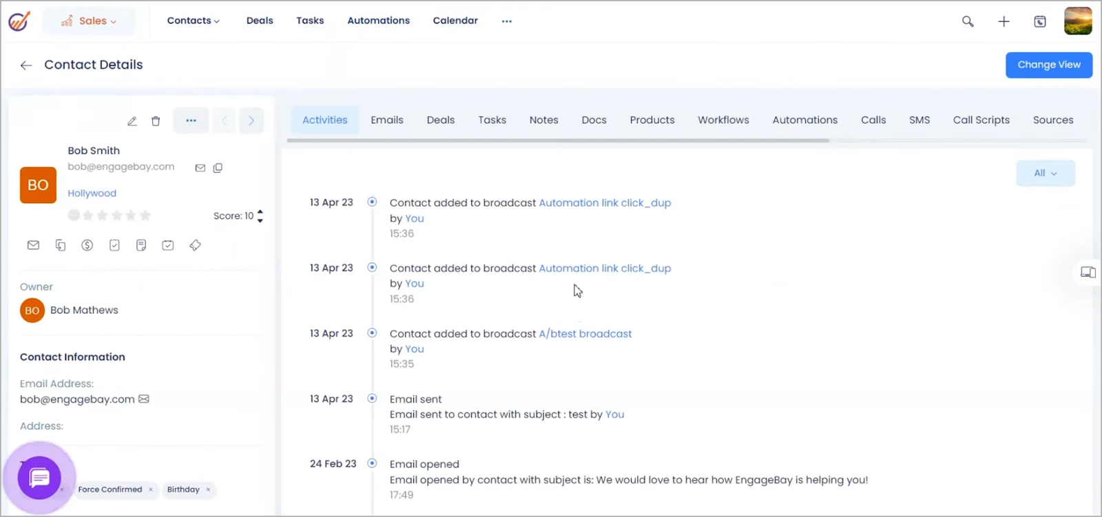1102x517 pixels.
Task: Open the SMS tab
Action: [919, 120]
